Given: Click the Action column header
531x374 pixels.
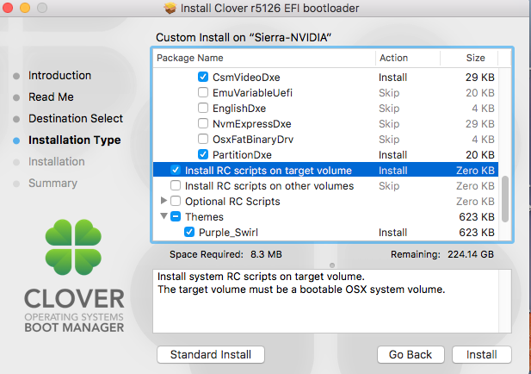Looking at the screenshot, I should [408, 58].
